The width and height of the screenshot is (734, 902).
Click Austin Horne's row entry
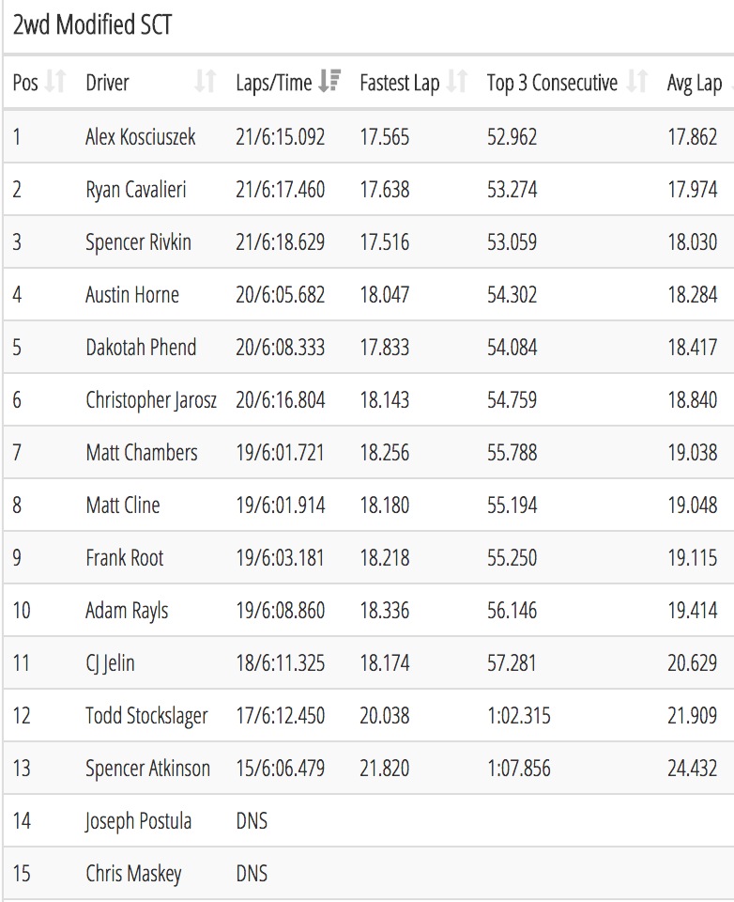[368, 294]
